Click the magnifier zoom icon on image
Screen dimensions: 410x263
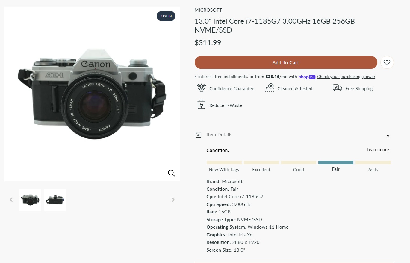(x=171, y=173)
